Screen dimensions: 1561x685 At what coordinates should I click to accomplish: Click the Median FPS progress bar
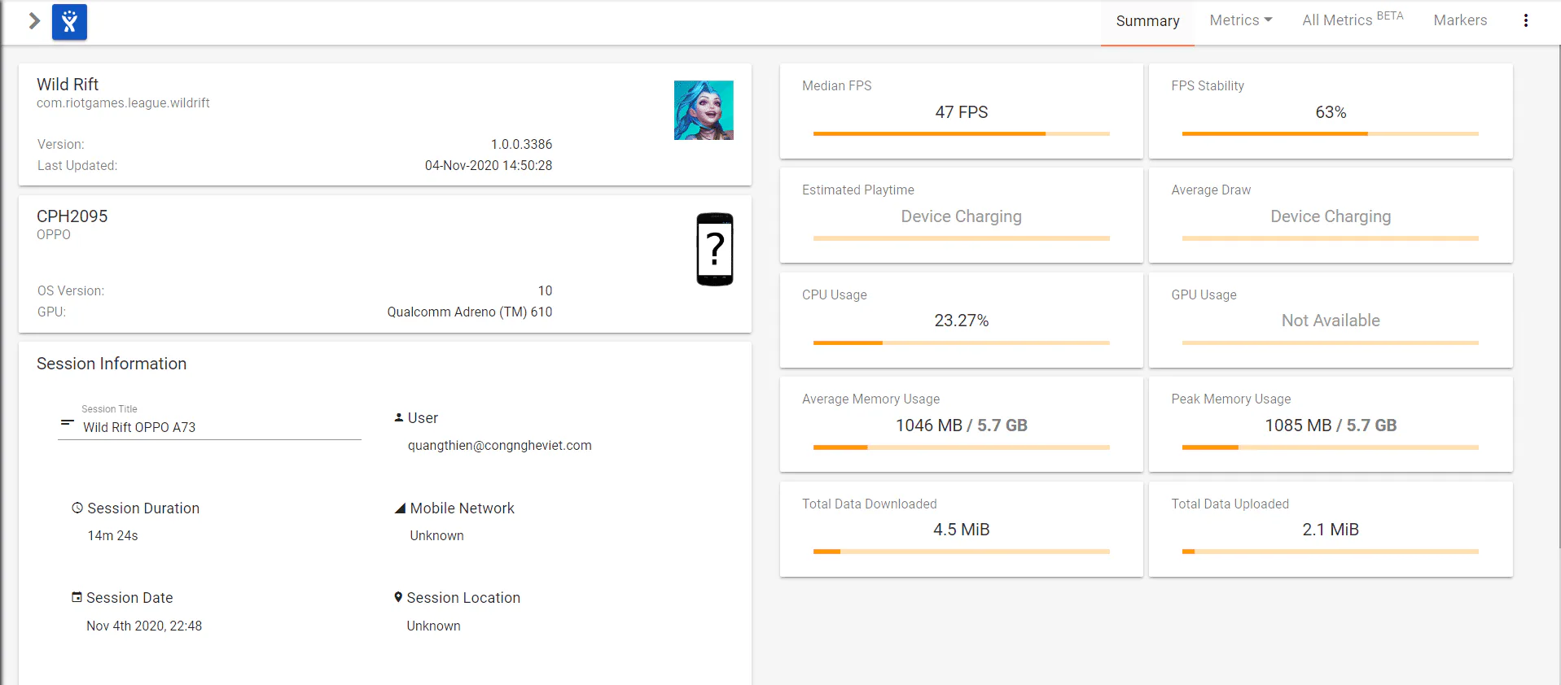961,133
